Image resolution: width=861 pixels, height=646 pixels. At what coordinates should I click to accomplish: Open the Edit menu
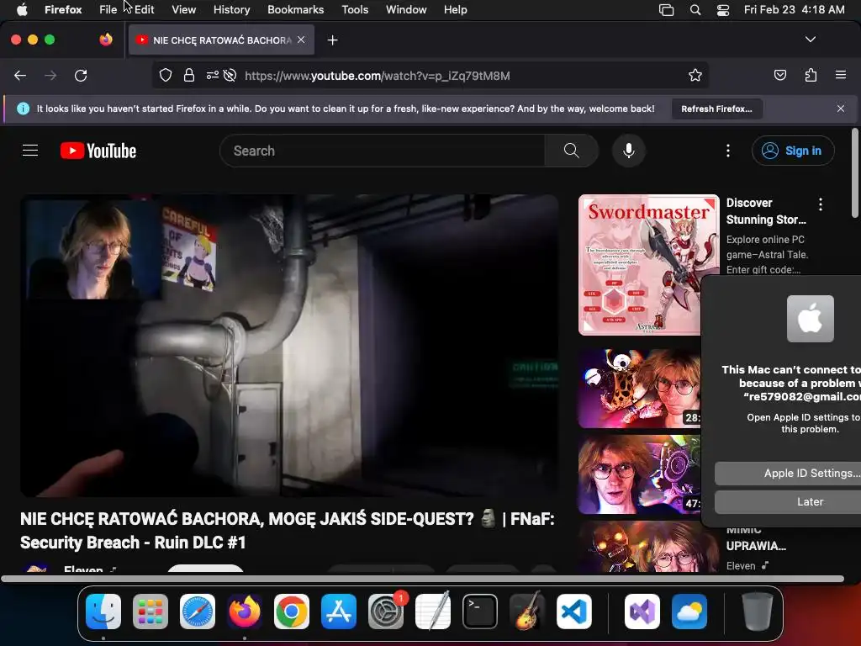coord(144,9)
